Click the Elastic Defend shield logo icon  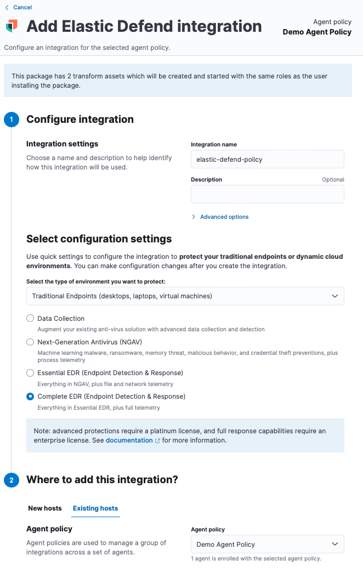pyautogui.click(x=12, y=26)
